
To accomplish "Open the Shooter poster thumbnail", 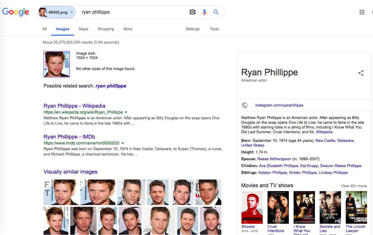I will (252, 207).
